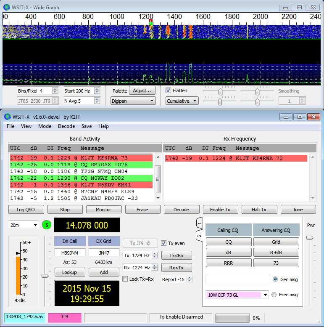This screenshot has width=324, height=327.
Task: Select the Free msg radio button
Action: [275, 295]
